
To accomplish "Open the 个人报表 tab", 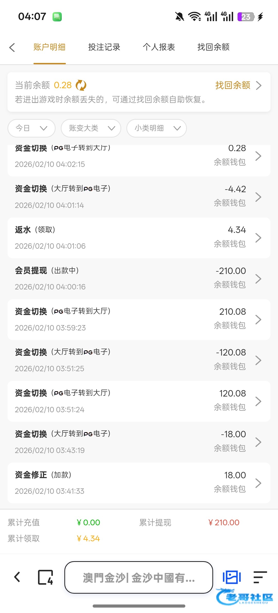I will pyautogui.click(x=159, y=47).
